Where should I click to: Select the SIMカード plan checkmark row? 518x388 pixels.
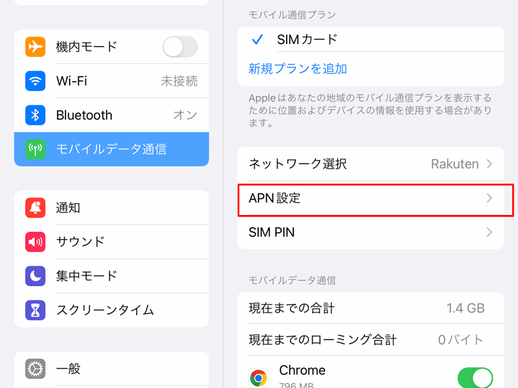371,39
